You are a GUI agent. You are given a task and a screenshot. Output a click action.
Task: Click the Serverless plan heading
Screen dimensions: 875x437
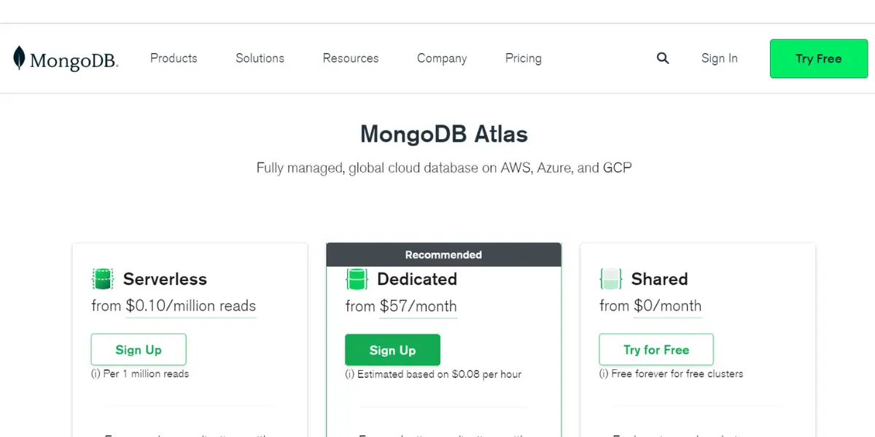[165, 279]
